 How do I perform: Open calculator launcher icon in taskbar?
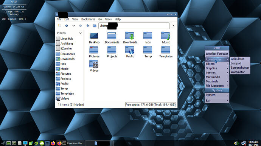tap(47, 143)
